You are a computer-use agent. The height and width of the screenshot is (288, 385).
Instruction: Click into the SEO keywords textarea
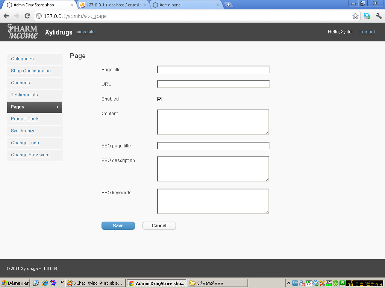pos(213,201)
